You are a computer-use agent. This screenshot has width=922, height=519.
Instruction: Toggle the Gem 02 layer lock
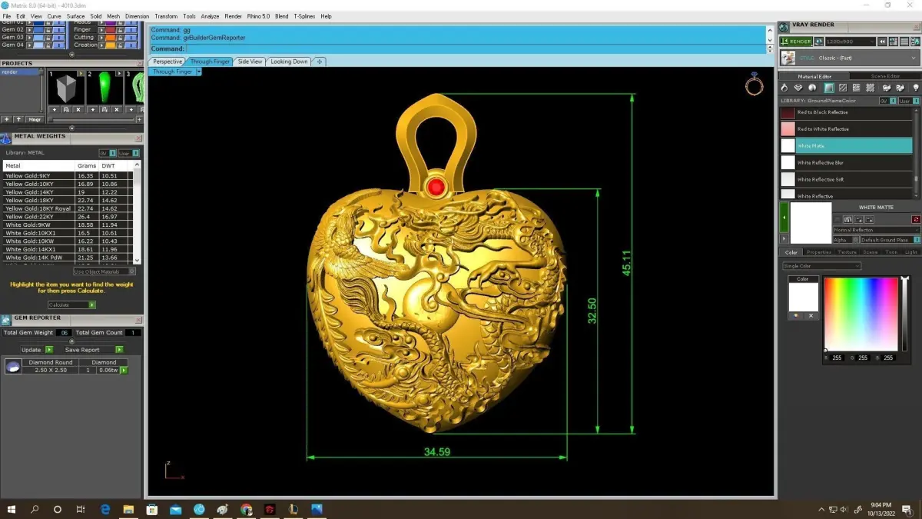point(48,30)
